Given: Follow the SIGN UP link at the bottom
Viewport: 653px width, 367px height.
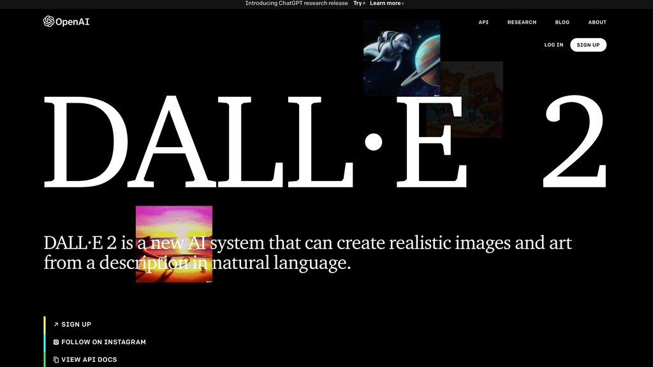Looking at the screenshot, I should click(x=77, y=324).
